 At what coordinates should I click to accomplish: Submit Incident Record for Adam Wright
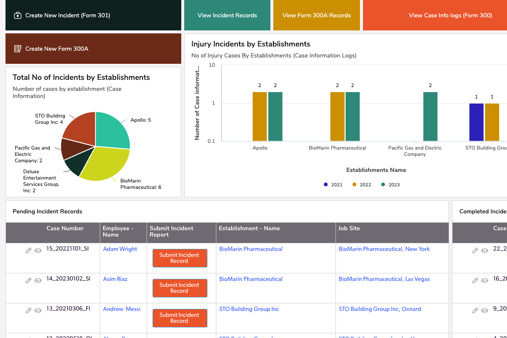[180, 258]
